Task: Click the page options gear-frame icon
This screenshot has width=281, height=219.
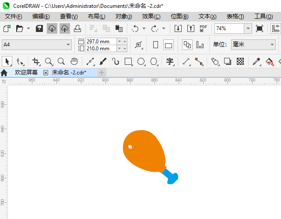Action: point(138,45)
